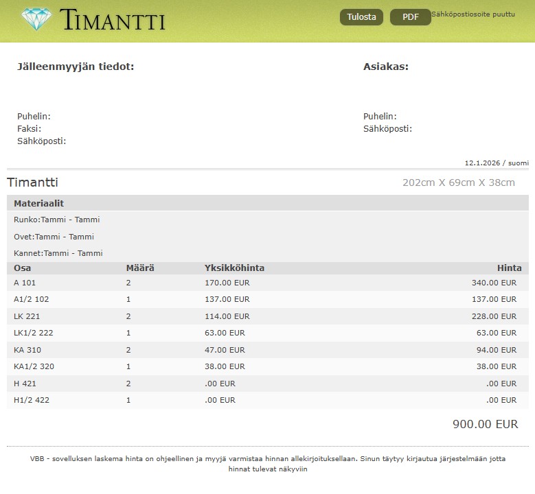
Task: Select the 'Runko:Tammi - Tammi' material line
Action: point(57,220)
